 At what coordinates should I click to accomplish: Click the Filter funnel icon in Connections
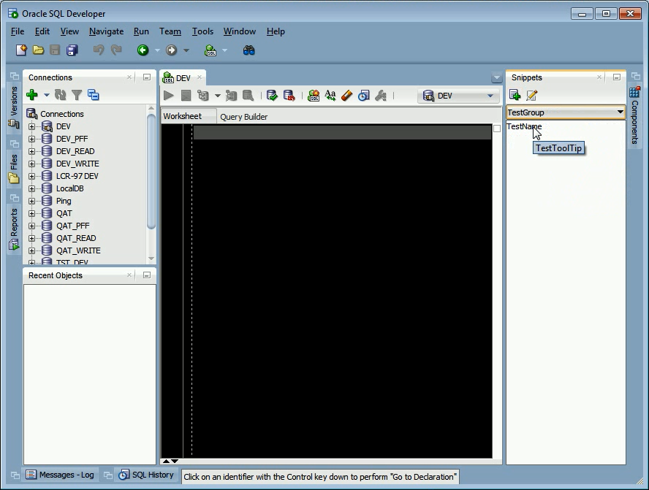click(77, 95)
